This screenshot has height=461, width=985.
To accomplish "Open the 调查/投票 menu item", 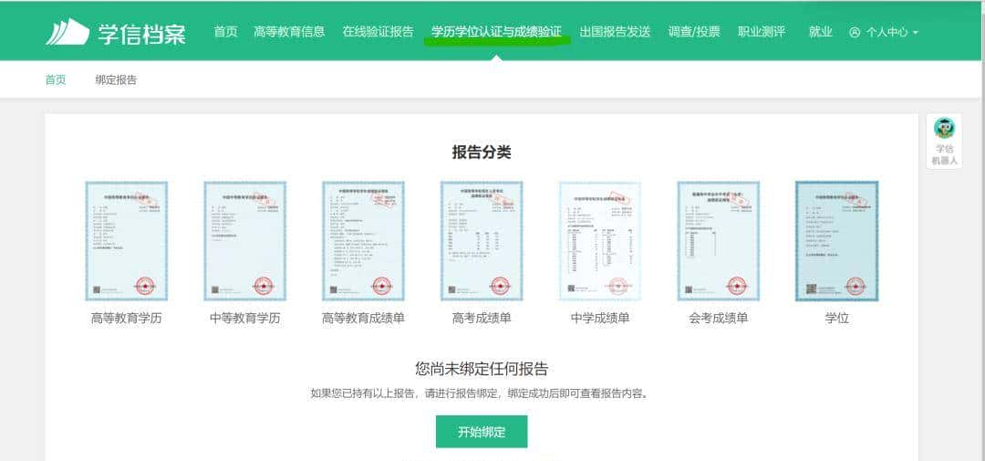I will (x=694, y=32).
